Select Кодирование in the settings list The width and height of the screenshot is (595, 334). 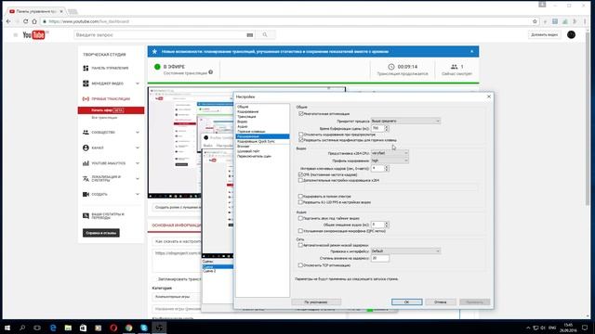[x=248, y=111]
